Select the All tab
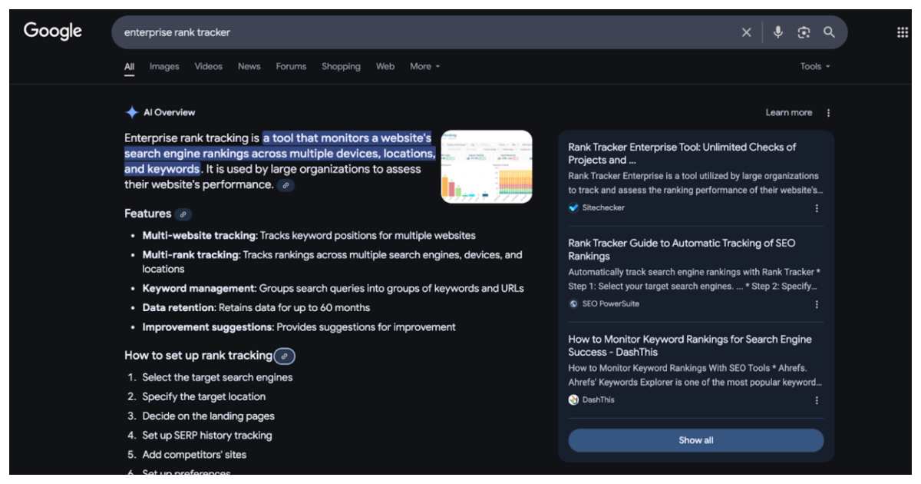Viewport: 921px width, 484px height. (130, 66)
